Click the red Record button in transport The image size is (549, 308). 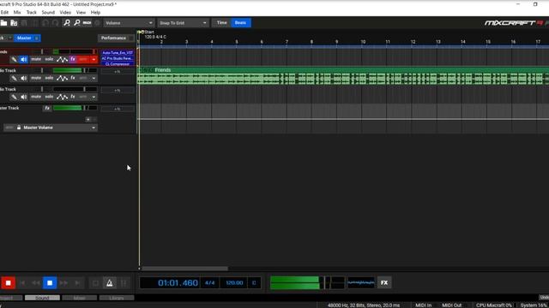tap(8, 283)
